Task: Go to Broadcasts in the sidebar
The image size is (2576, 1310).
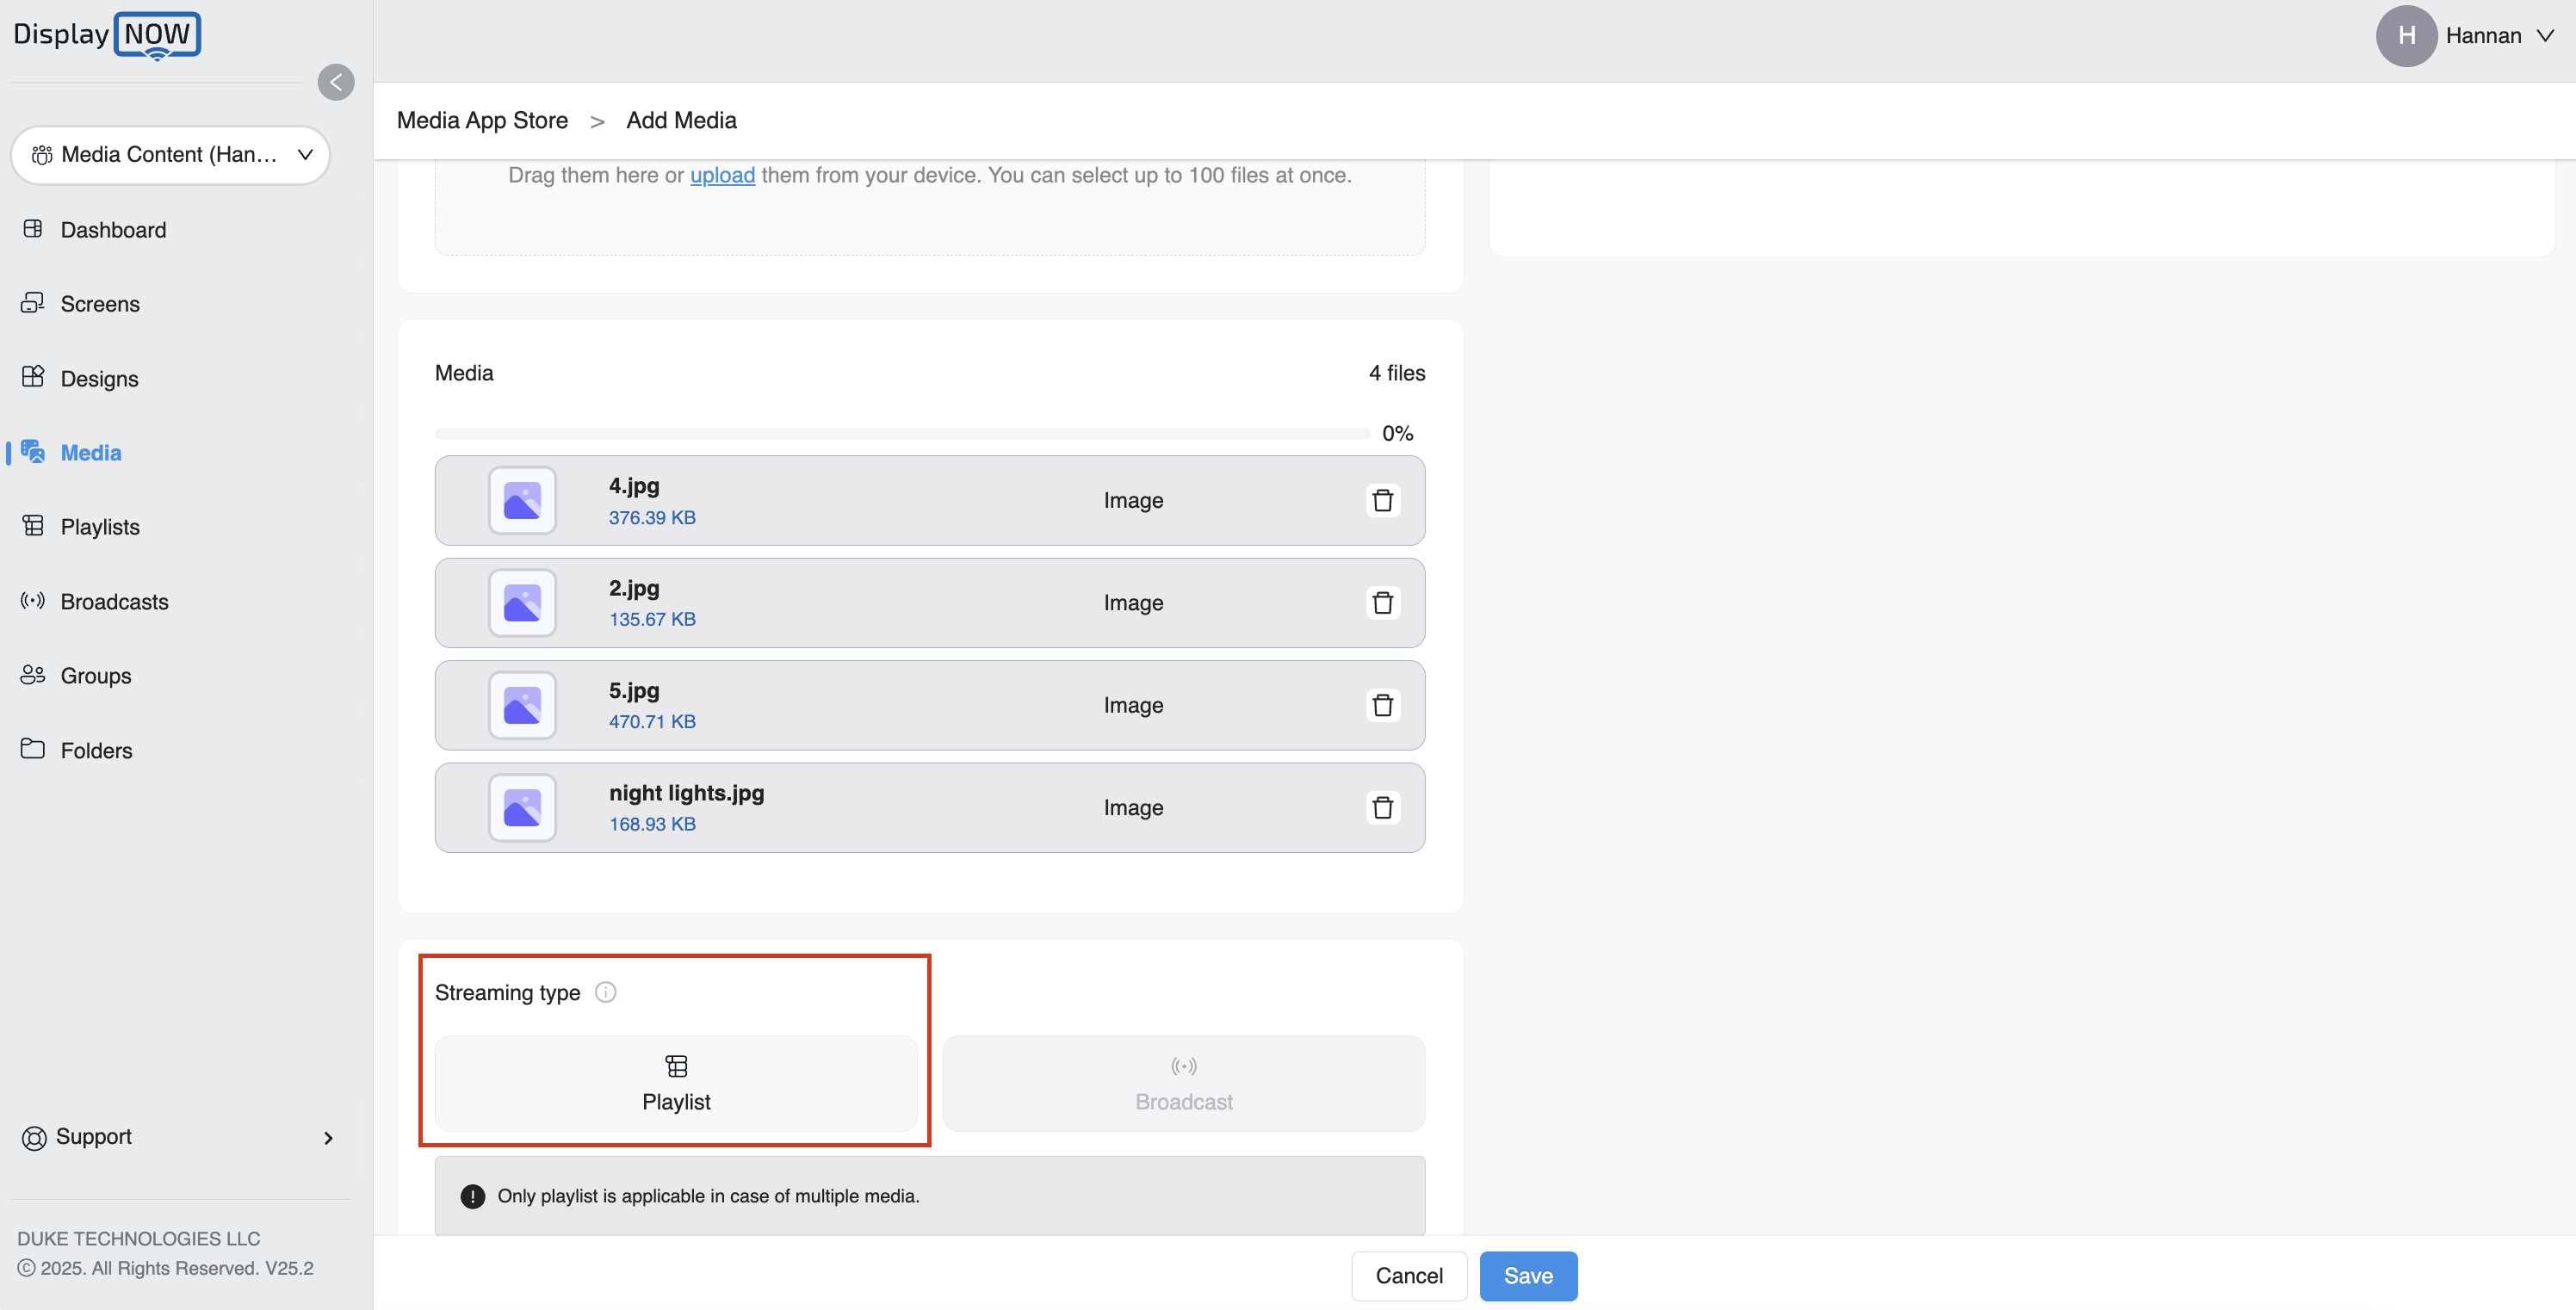Action: 114,602
